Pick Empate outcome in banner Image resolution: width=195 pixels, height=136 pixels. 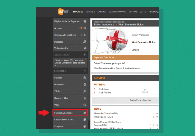[135, 50]
